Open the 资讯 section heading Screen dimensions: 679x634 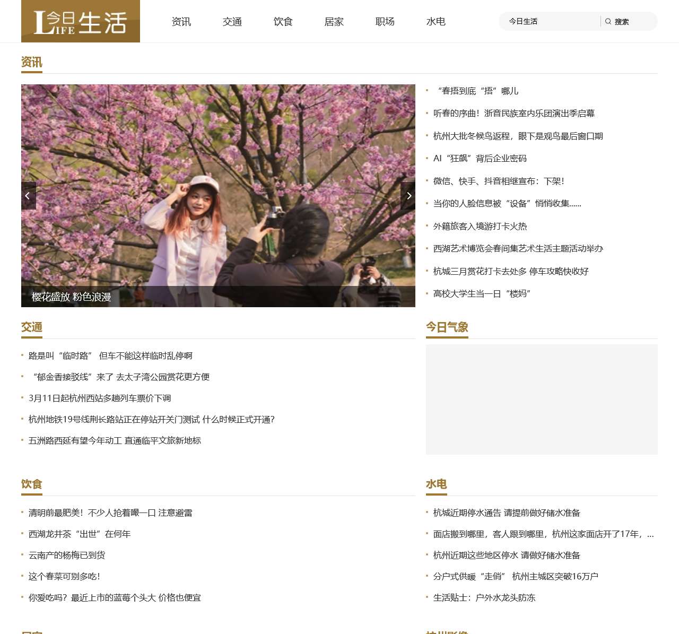(x=32, y=62)
